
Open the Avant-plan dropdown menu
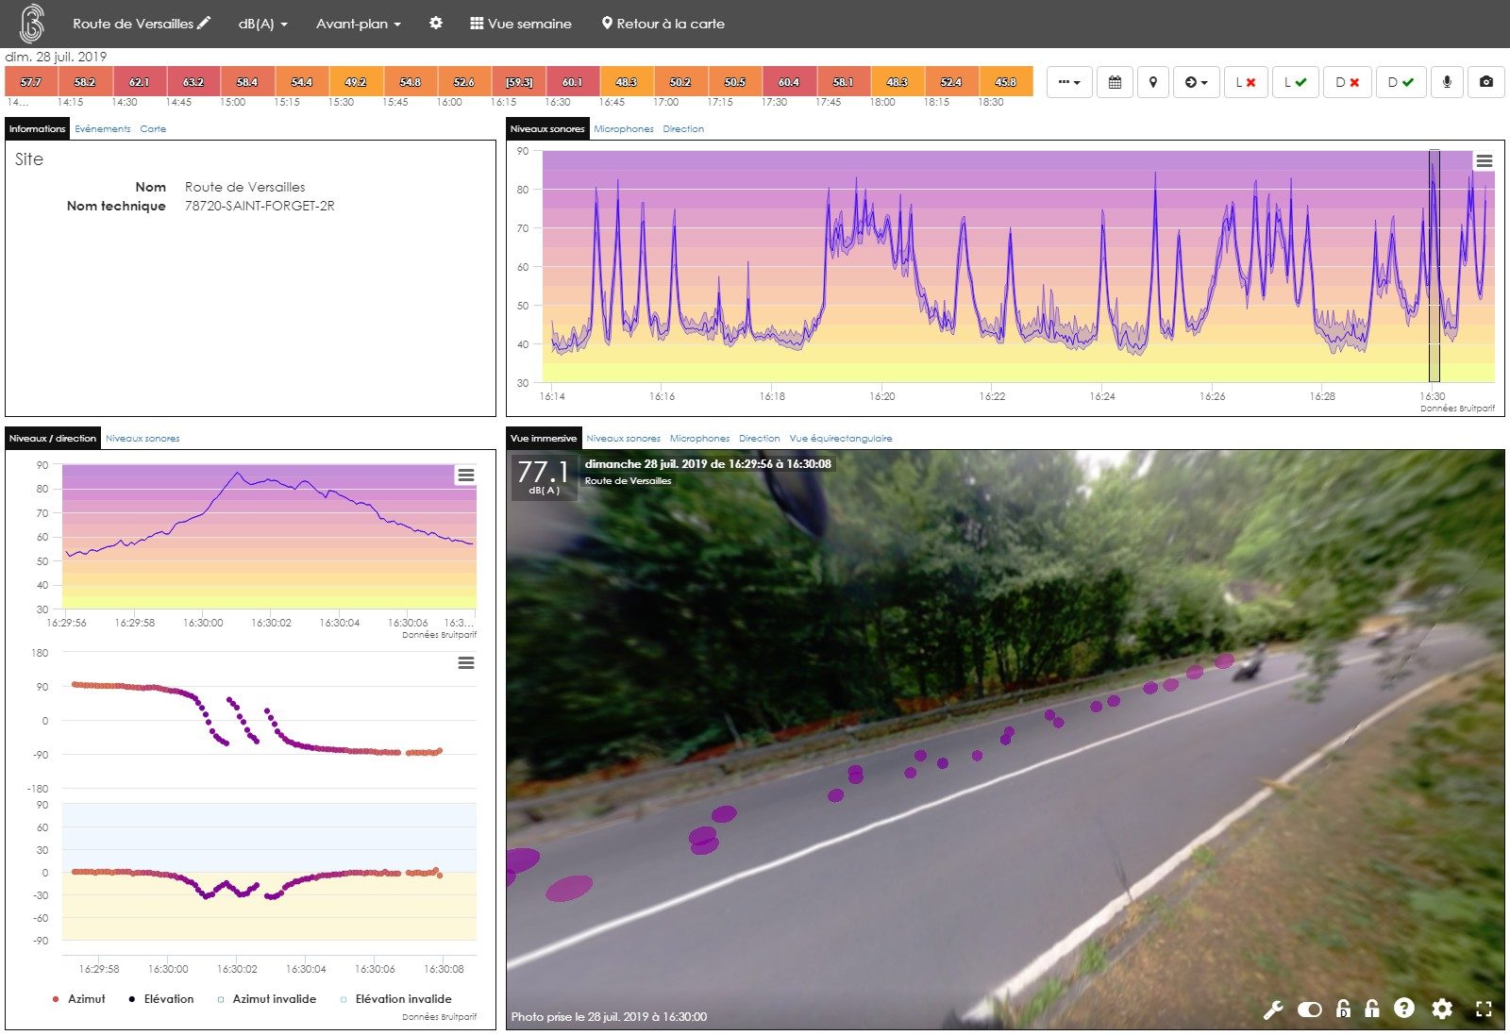358,24
